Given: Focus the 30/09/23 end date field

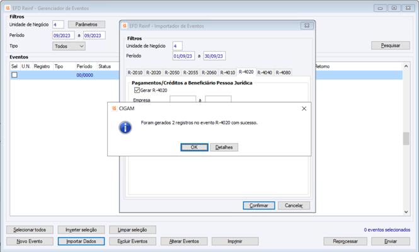Looking at the screenshot, I should [215, 56].
